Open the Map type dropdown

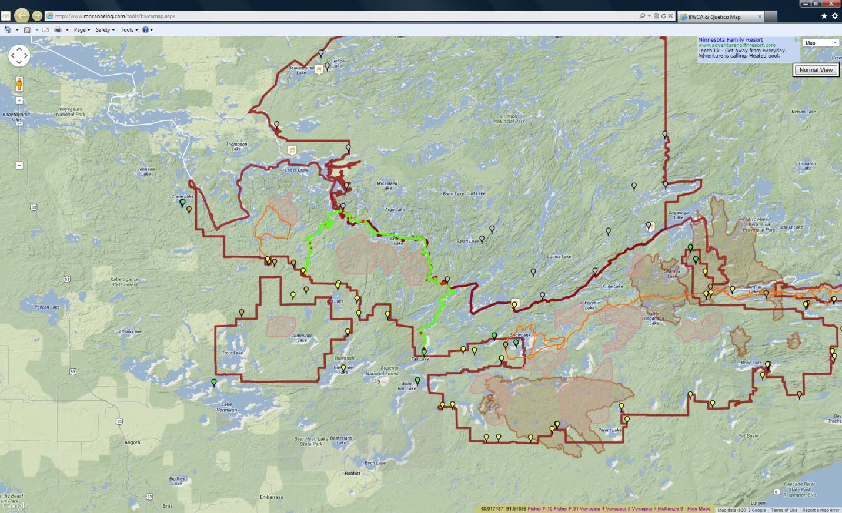point(821,43)
